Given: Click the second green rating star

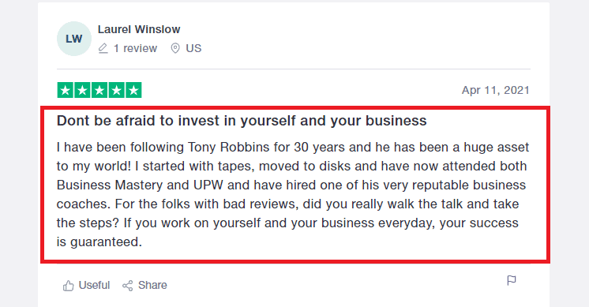Looking at the screenshot, I should [82, 90].
